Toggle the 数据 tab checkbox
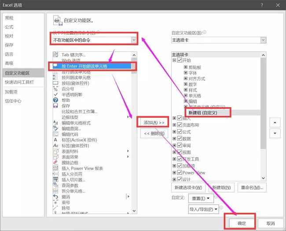Image resolution: width=286 pixels, height=231 pixels. pos(180,138)
